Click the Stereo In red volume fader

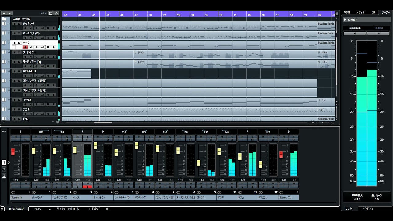tap(13, 152)
